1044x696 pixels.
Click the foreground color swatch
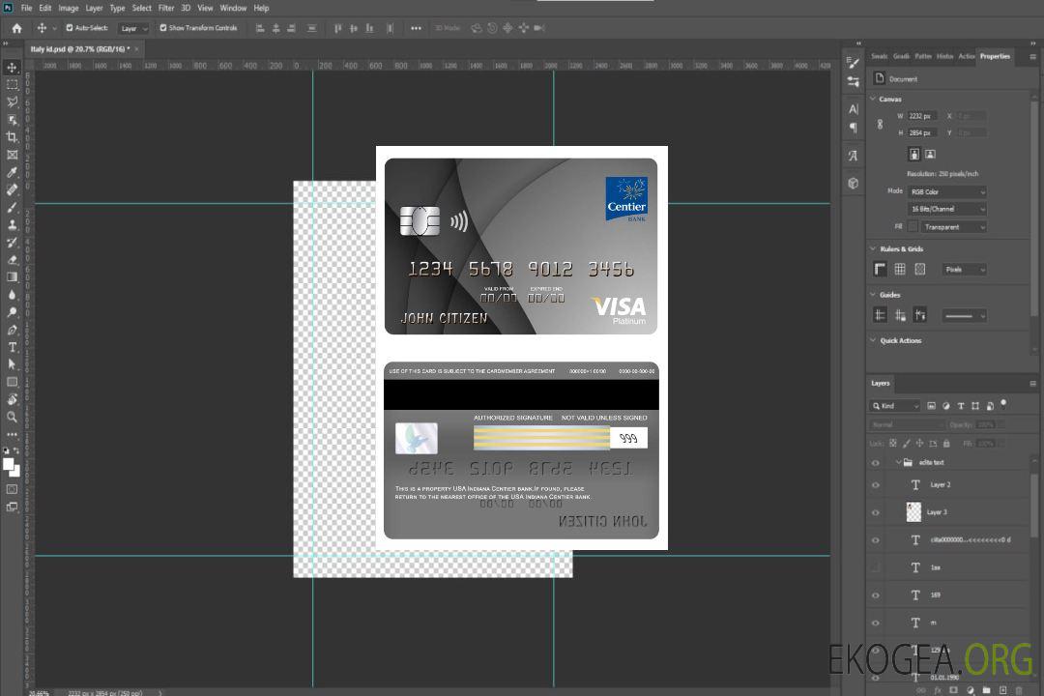pyautogui.click(x=8, y=464)
